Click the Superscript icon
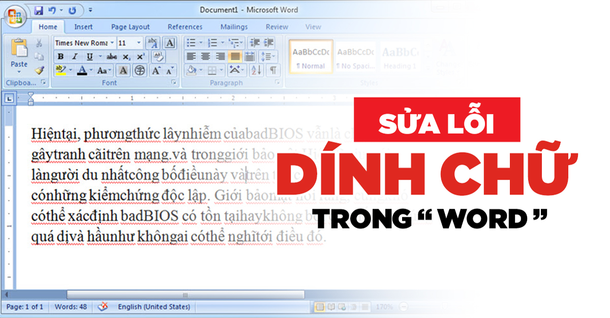This screenshot has width=610, height=318. coord(139,56)
